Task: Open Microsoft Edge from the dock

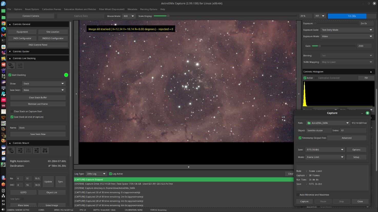Action: coord(3,29)
